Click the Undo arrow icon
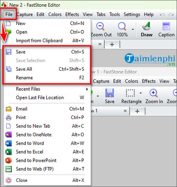The image size is (177, 187). coord(162,15)
